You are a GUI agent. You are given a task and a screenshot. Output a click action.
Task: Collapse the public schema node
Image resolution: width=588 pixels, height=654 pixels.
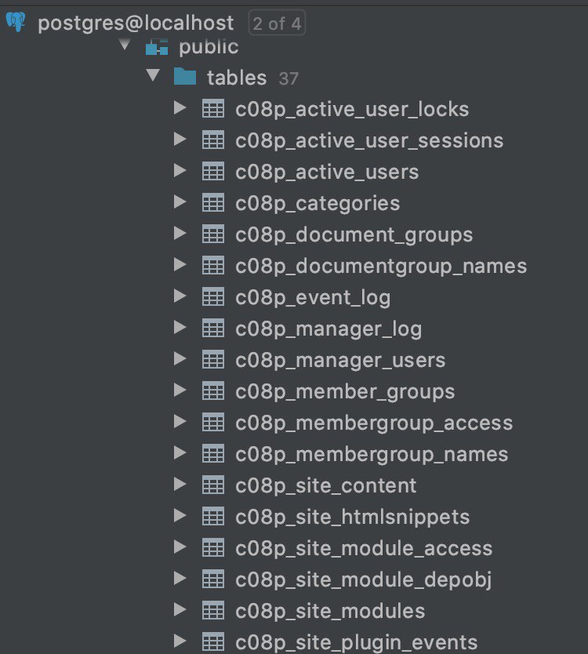tap(125, 44)
